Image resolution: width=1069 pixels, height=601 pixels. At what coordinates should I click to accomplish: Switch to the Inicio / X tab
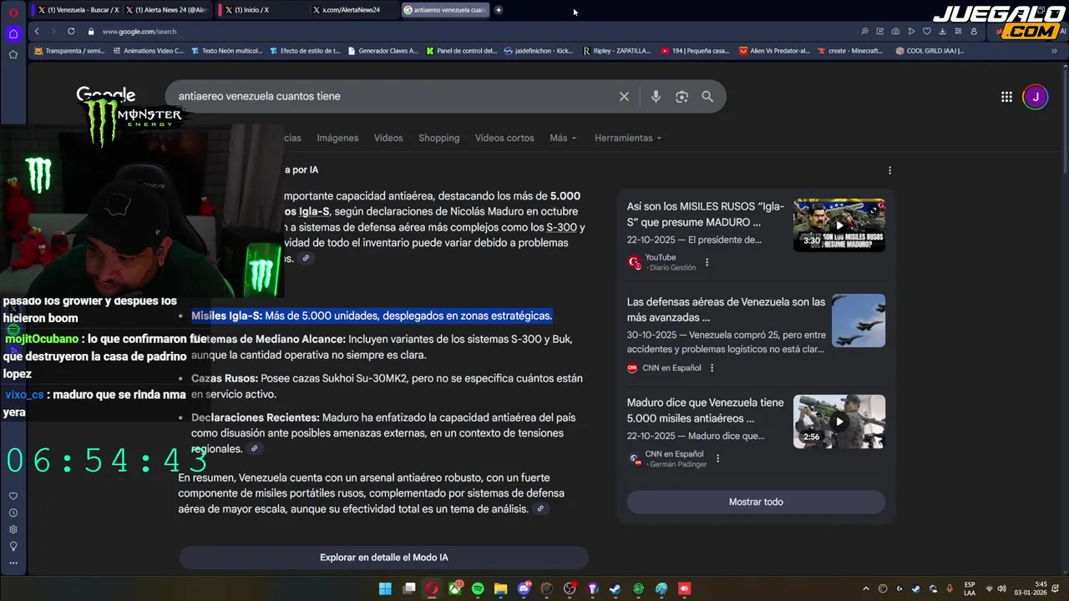tap(261, 10)
